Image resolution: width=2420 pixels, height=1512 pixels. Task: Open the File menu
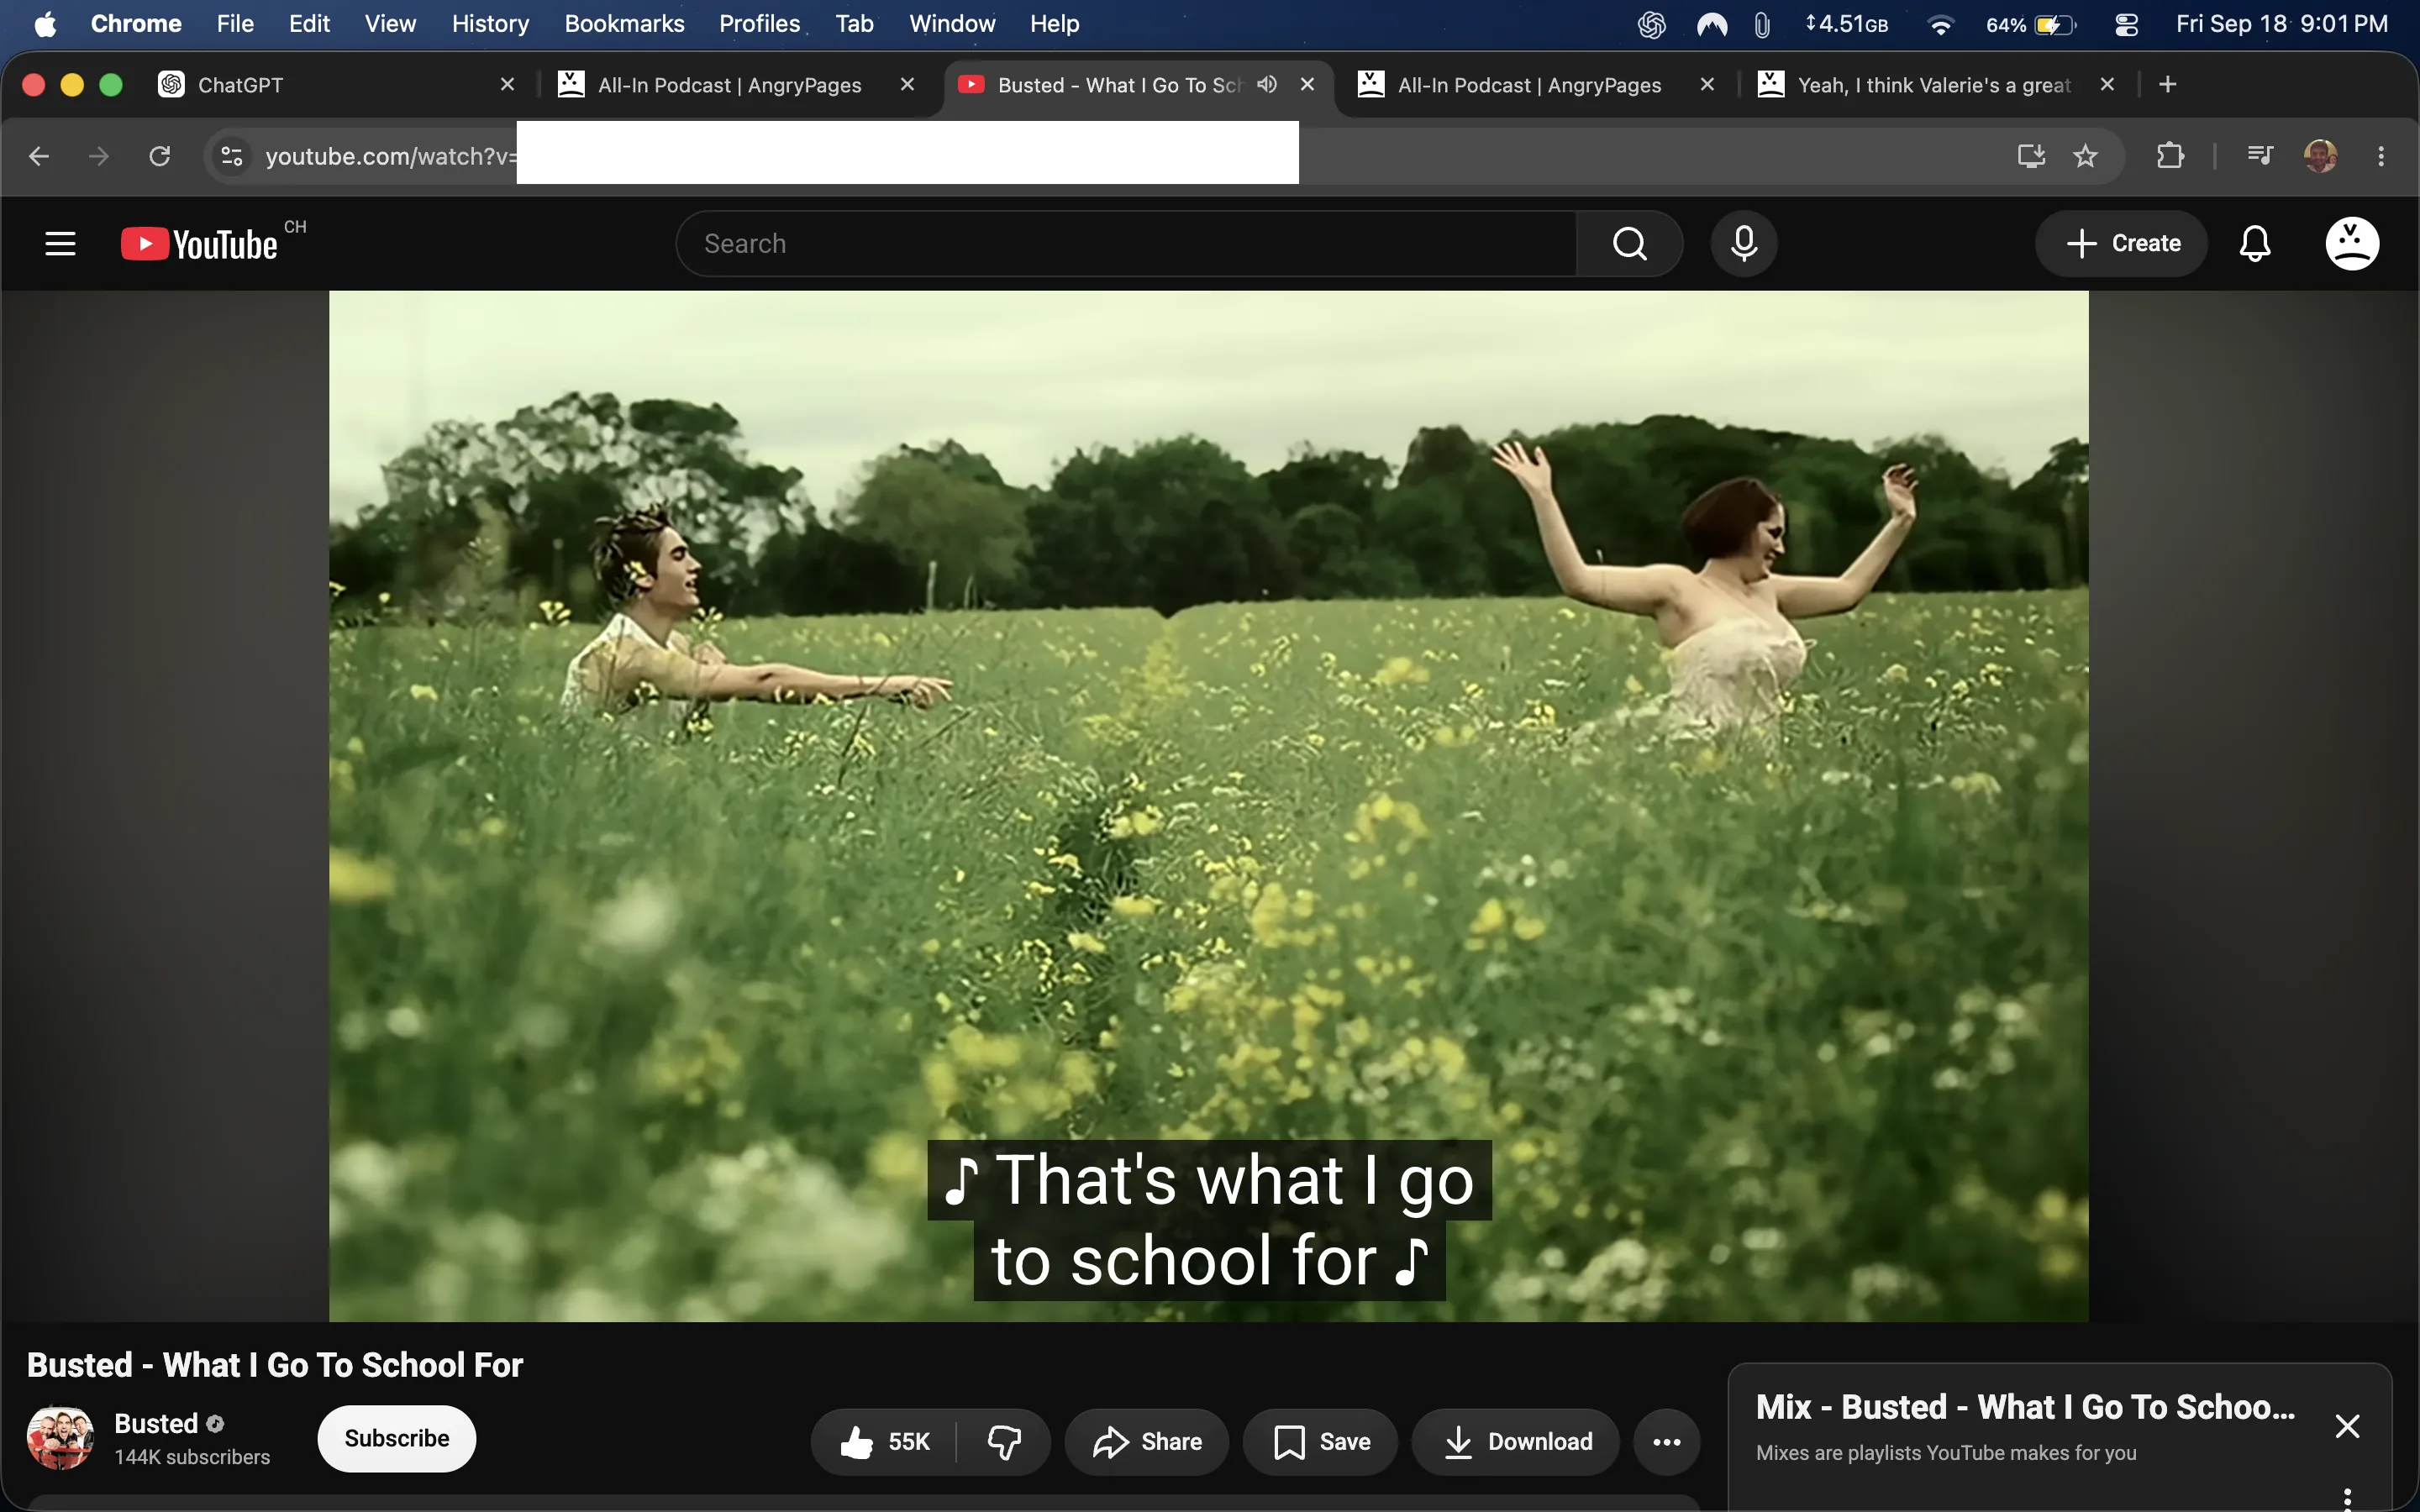pyautogui.click(x=235, y=24)
